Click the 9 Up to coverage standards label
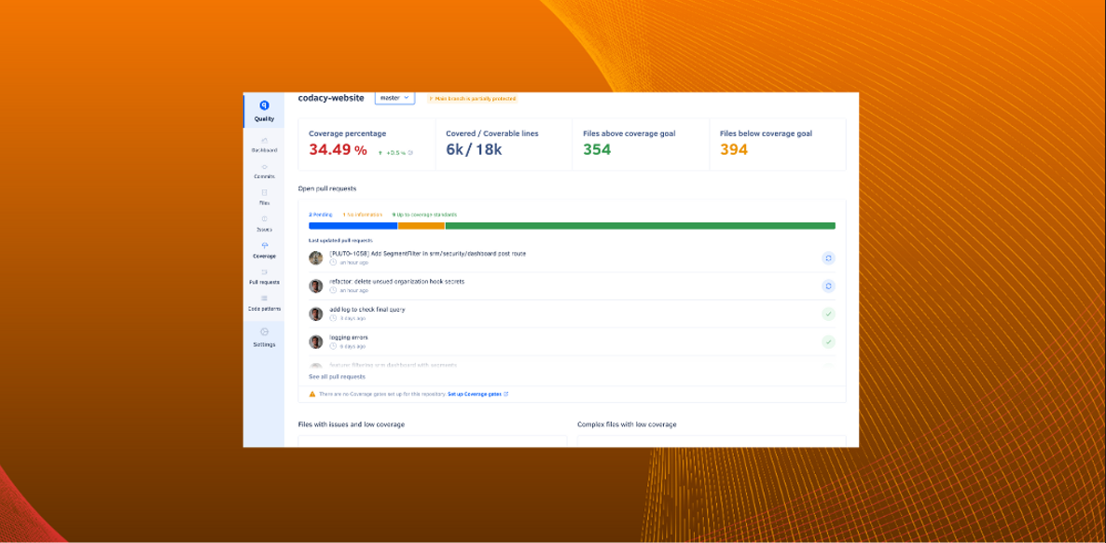Viewport: 1106px width, 543px height. pyautogui.click(x=424, y=215)
